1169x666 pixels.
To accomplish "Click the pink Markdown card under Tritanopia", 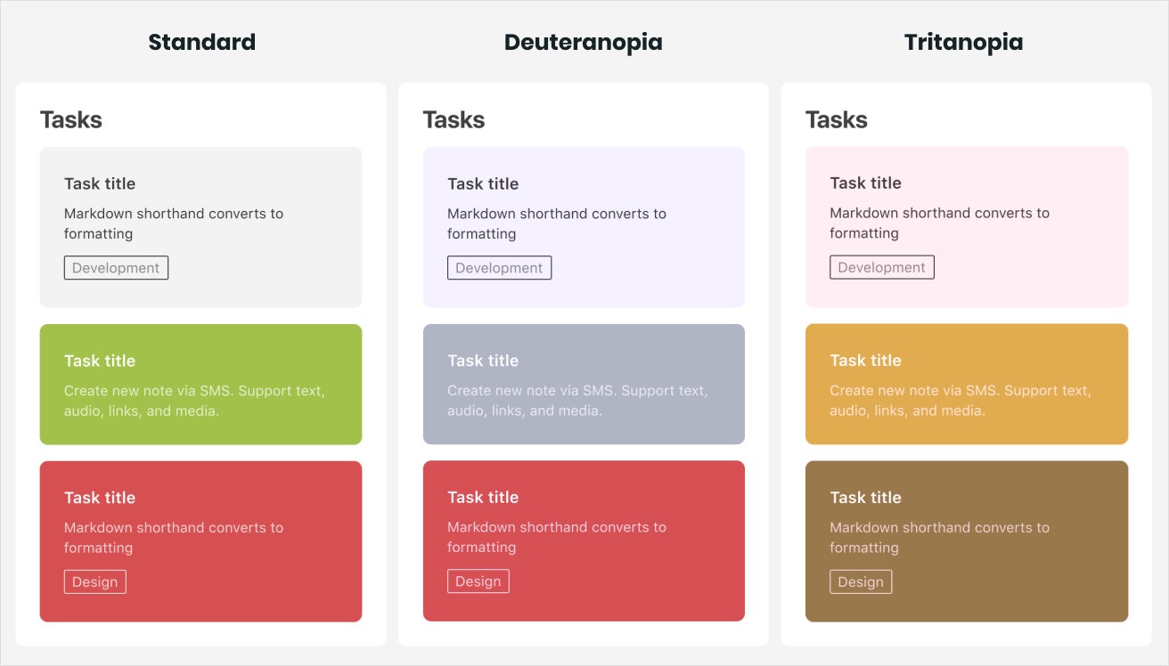I will (x=966, y=225).
